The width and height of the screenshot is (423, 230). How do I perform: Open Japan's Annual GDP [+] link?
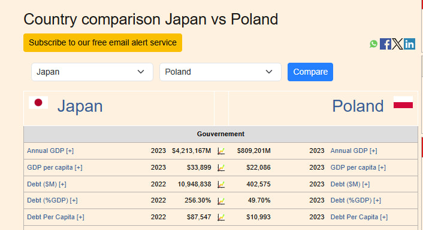(50, 151)
